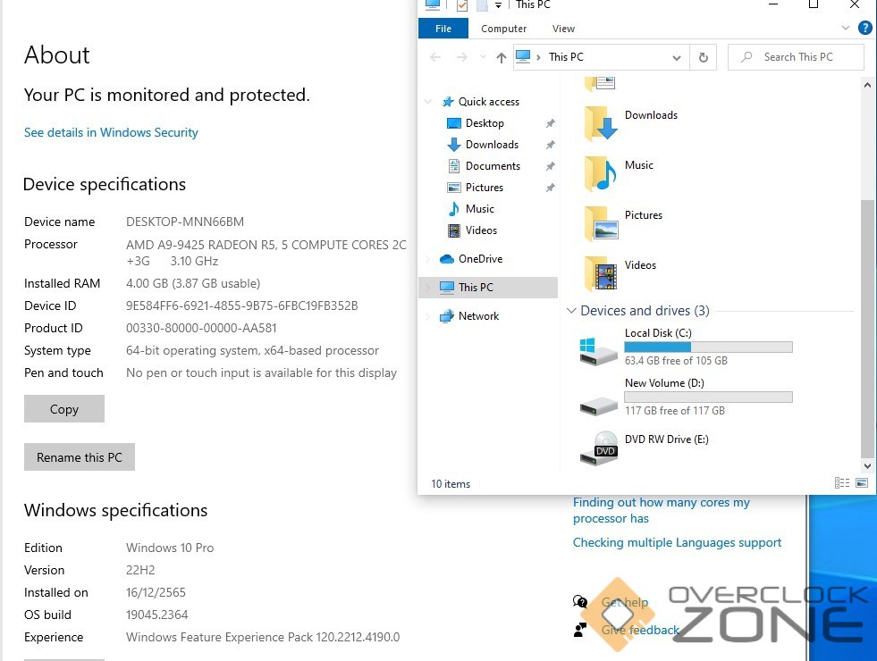Screen dimensions: 877x661
Task: Click the Quick access star icon
Action: [448, 102]
